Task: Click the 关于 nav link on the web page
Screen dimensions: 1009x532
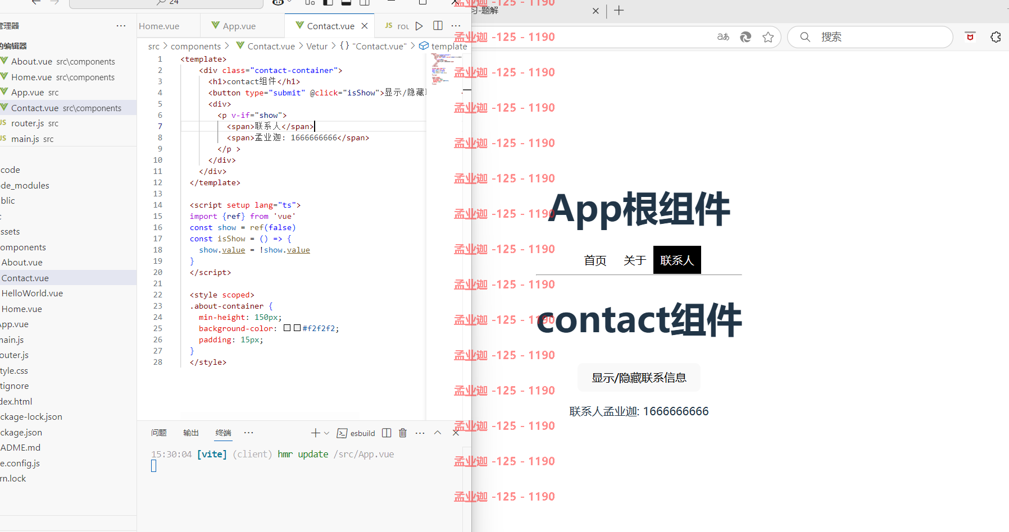Action: tap(635, 260)
